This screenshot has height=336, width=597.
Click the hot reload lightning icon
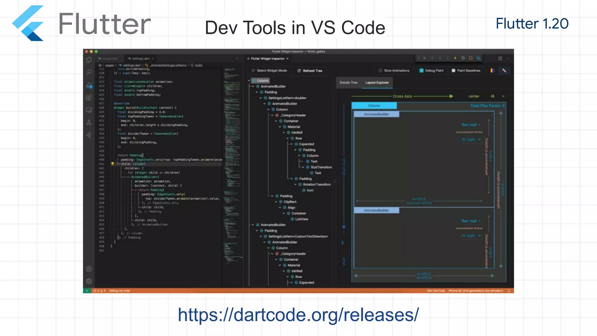click(x=455, y=58)
